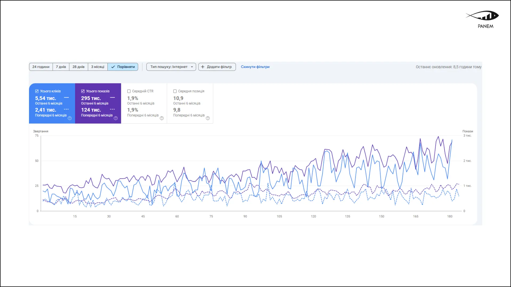511x287 pixels.
Task: Choose the 3 місяці date range
Action: point(98,67)
